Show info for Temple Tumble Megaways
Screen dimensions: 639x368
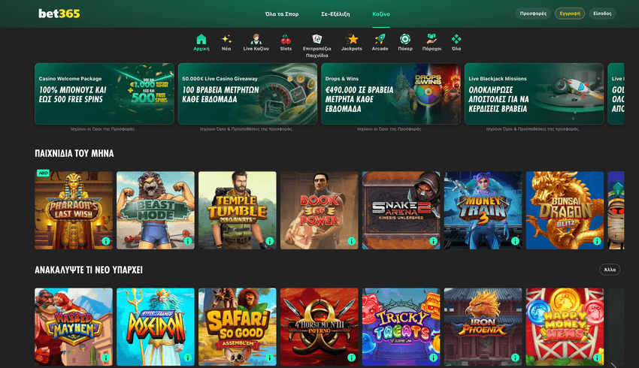point(270,241)
